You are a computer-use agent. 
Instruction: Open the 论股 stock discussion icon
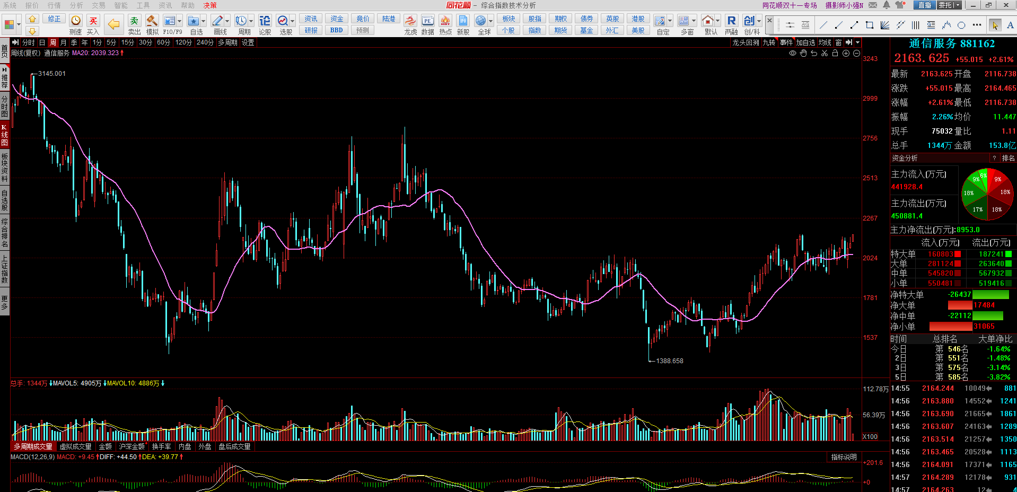pyautogui.click(x=265, y=21)
